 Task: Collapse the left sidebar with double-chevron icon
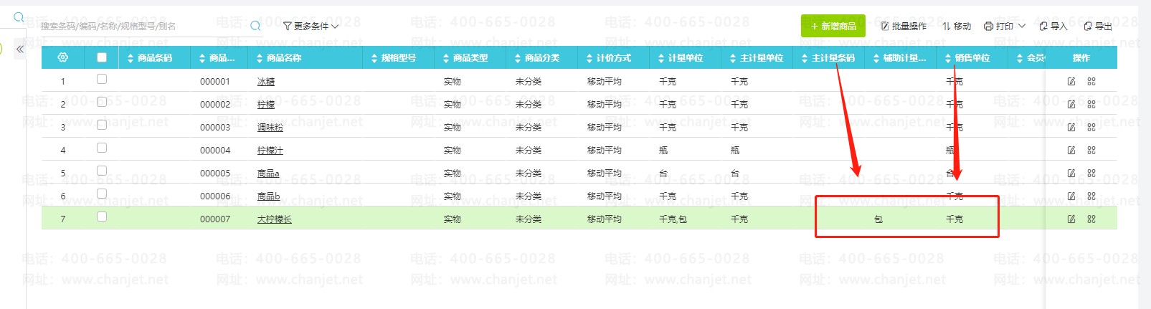[20, 49]
